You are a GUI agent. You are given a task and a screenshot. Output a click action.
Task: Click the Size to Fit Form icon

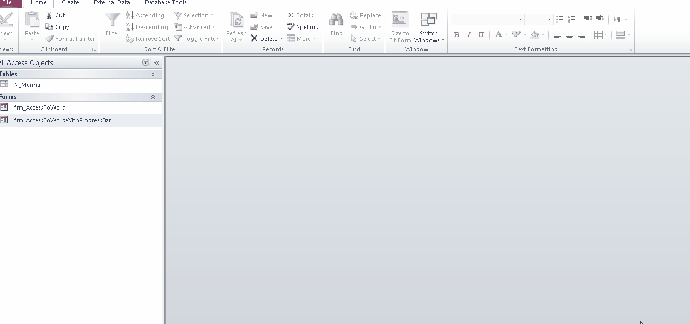[x=400, y=20]
